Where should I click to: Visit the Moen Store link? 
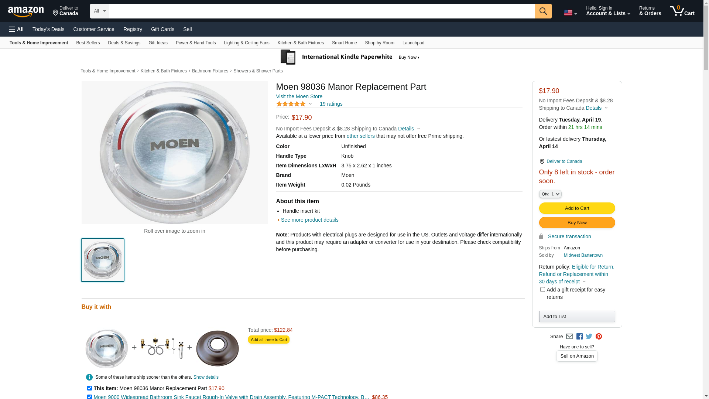[x=299, y=96]
